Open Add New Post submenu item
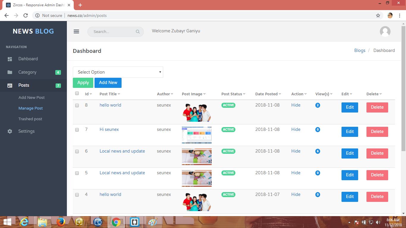 (32, 97)
